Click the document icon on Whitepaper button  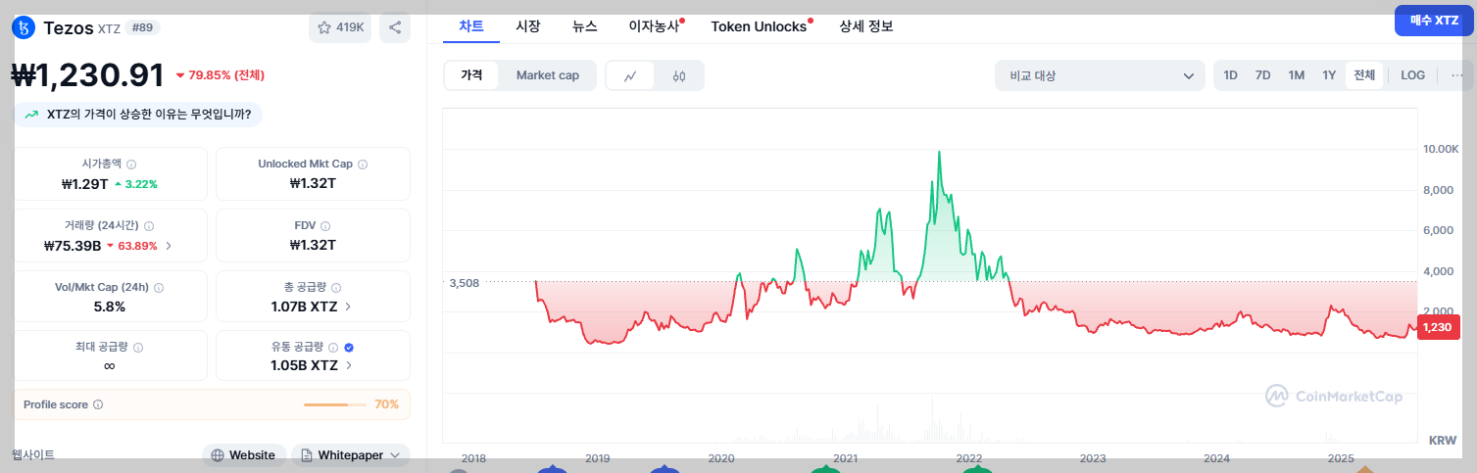(x=307, y=455)
